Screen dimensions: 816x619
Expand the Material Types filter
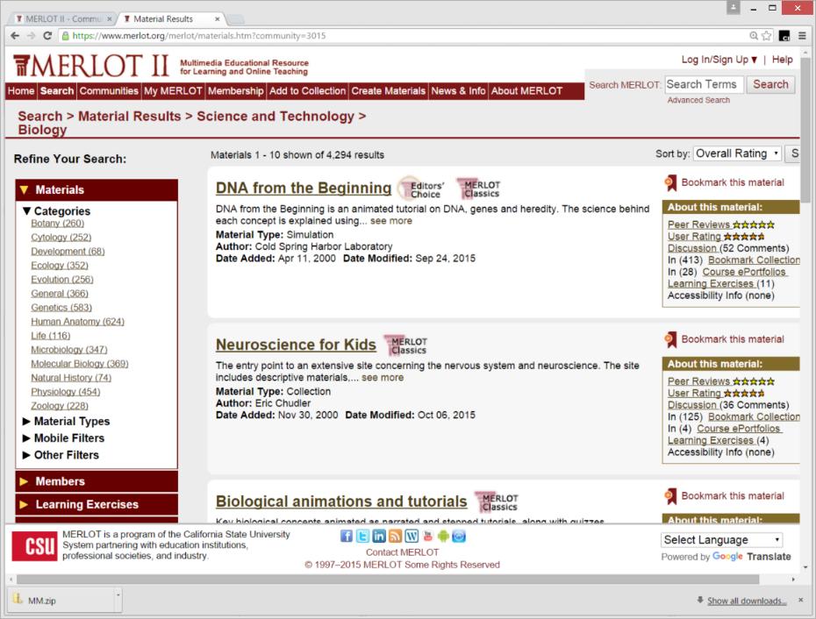[26, 422]
